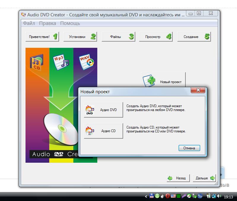Choose the Аудио CD project type
The height and width of the screenshot is (201, 237).
[104, 131]
